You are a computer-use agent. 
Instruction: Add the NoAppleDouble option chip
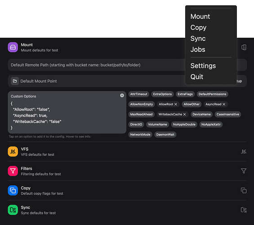(x=184, y=124)
